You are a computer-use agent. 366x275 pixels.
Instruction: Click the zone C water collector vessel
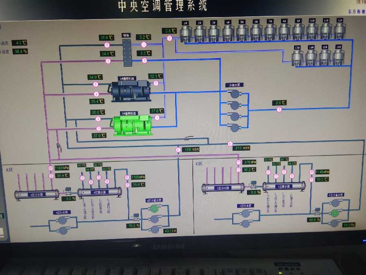[284, 187]
